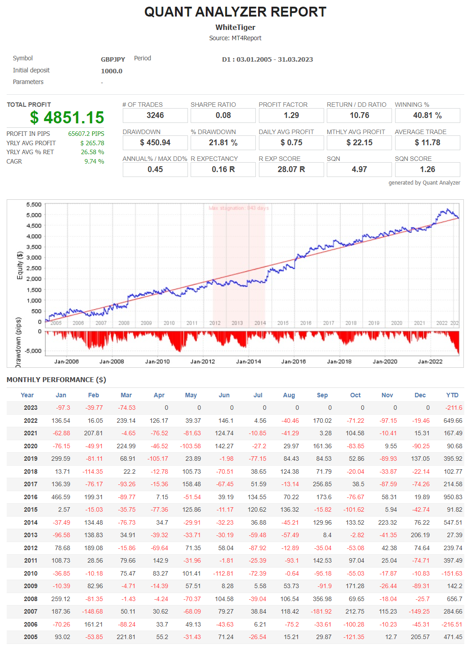The height and width of the screenshot is (648, 471).
Task: Select the Profit Factor value 1.29
Action: coord(291,115)
